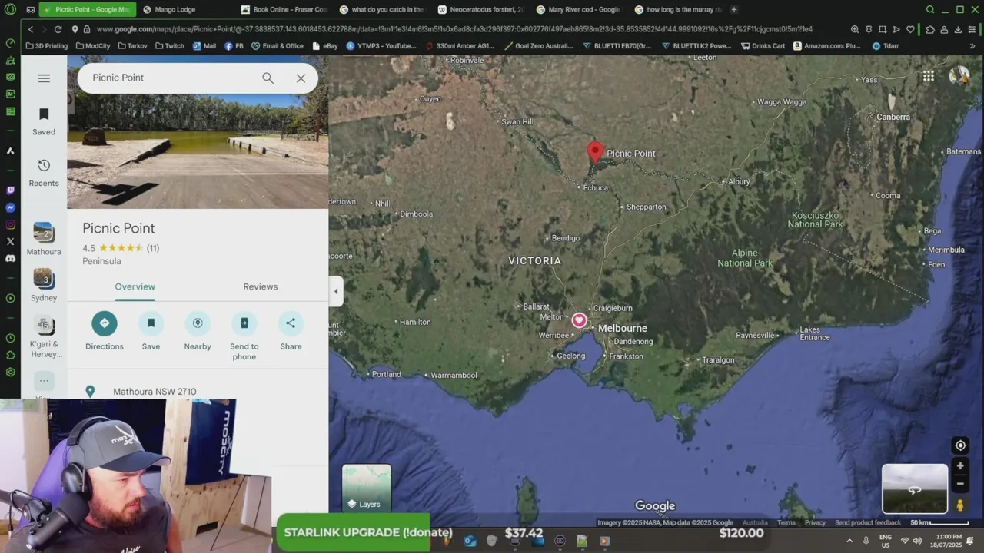Click the Picnic Point boat ramp photo

point(198,131)
